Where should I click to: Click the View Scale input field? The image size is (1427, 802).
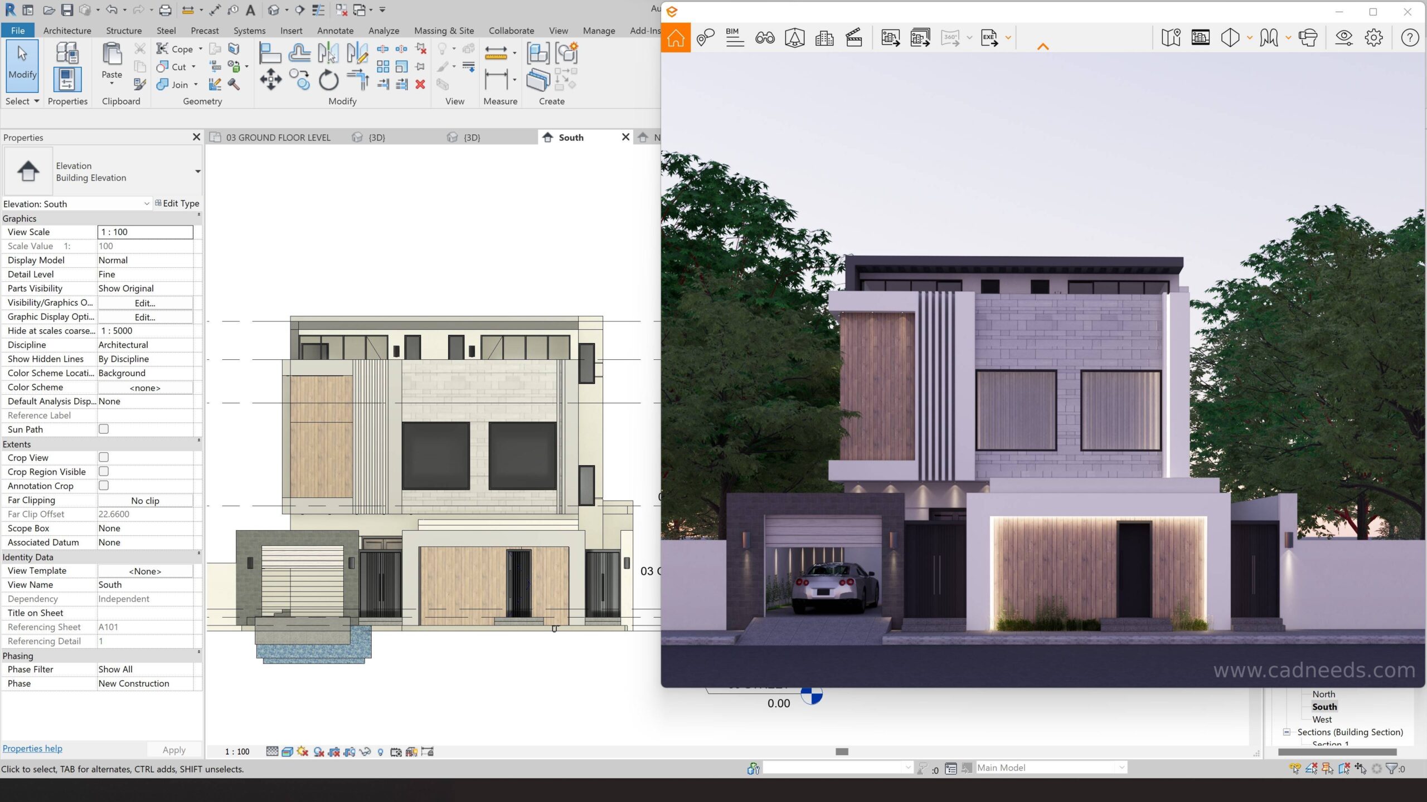click(145, 232)
